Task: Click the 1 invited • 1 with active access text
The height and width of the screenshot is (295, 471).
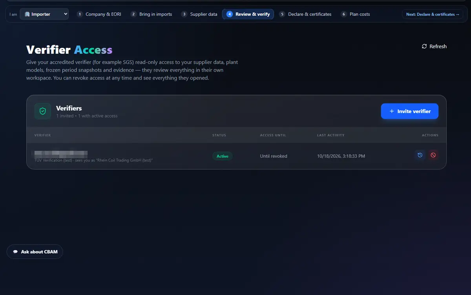Action: point(87,116)
